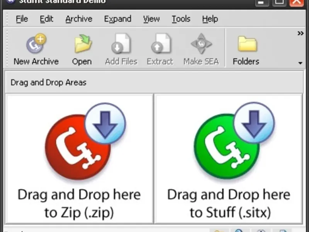Expand hidden toolbar items with double chevron
Screen dimensions: 309x232
click(x=301, y=33)
